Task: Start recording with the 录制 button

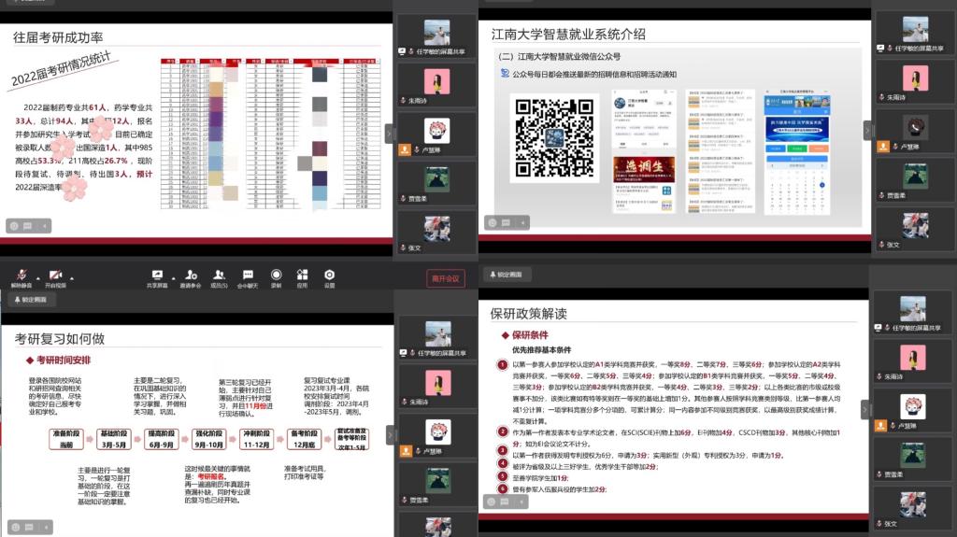Action: [x=276, y=276]
